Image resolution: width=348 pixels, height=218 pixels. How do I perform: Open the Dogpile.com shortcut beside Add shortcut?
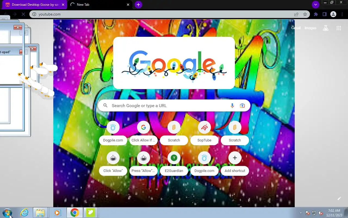point(204,164)
